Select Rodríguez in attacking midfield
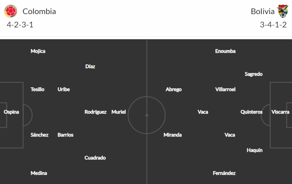 (96, 112)
